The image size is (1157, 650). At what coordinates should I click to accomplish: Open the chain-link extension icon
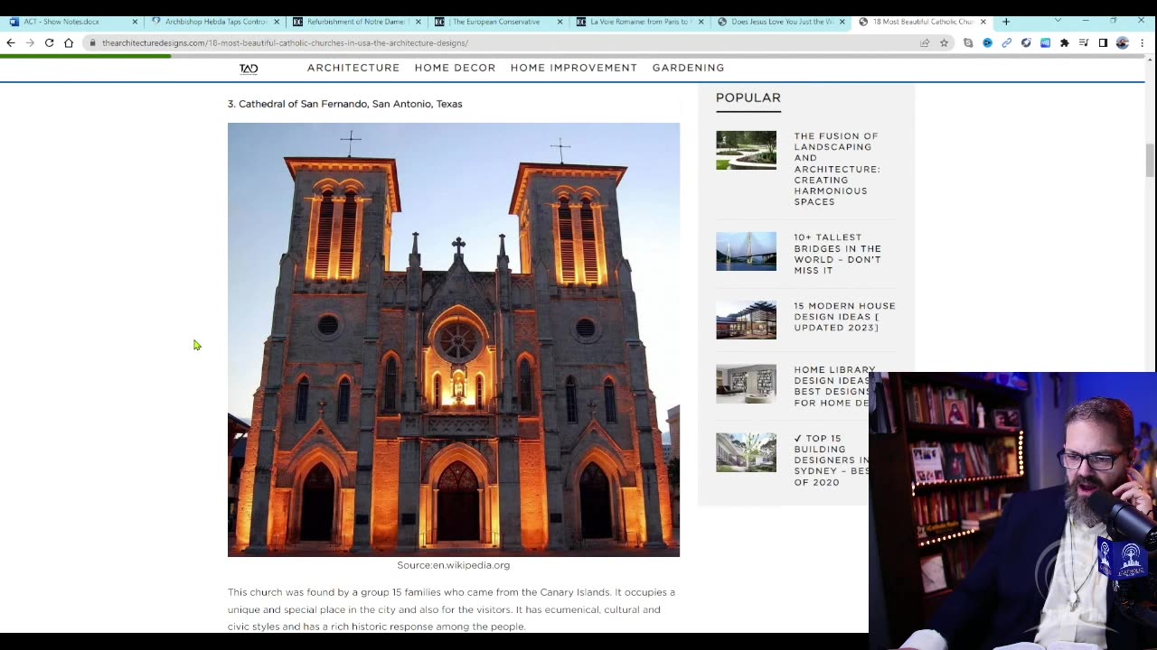tap(1006, 42)
